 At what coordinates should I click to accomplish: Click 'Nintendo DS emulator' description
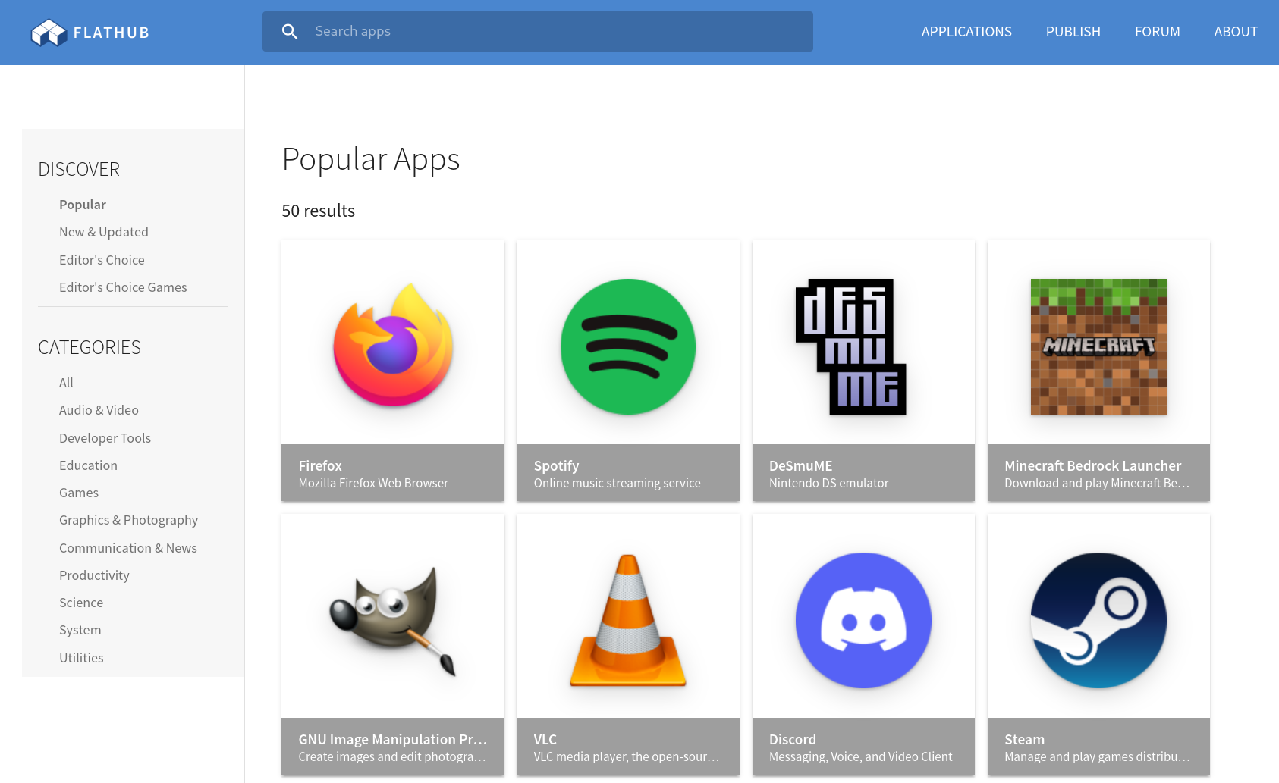pos(828,483)
